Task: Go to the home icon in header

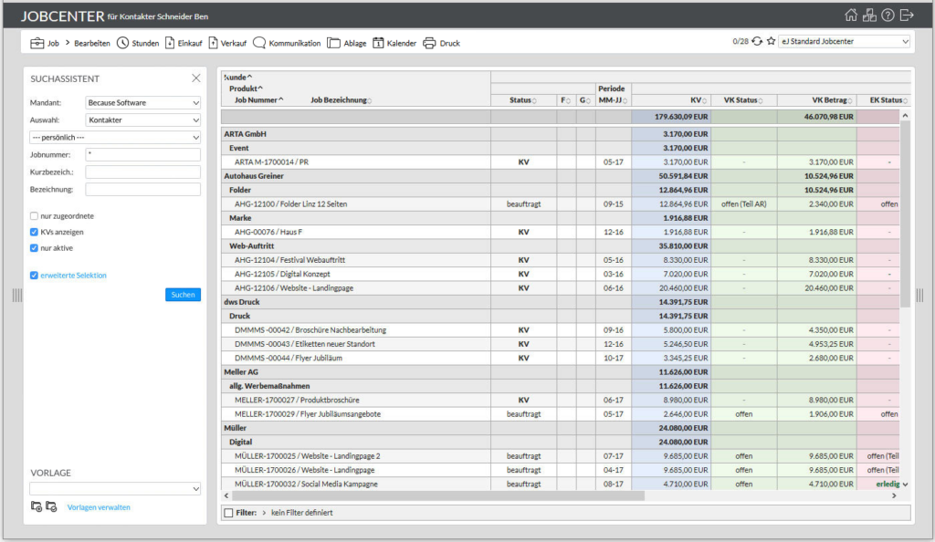Action: (851, 15)
